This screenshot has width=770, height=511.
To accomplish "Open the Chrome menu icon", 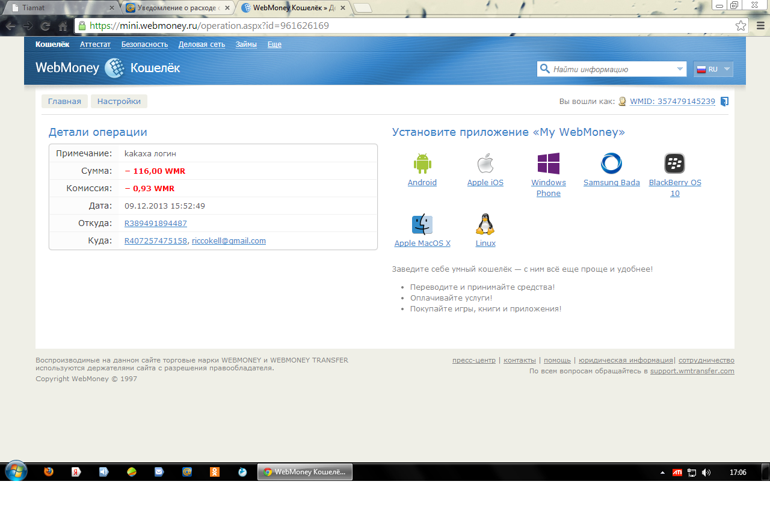I will pyautogui.click(x=760, y=26).
